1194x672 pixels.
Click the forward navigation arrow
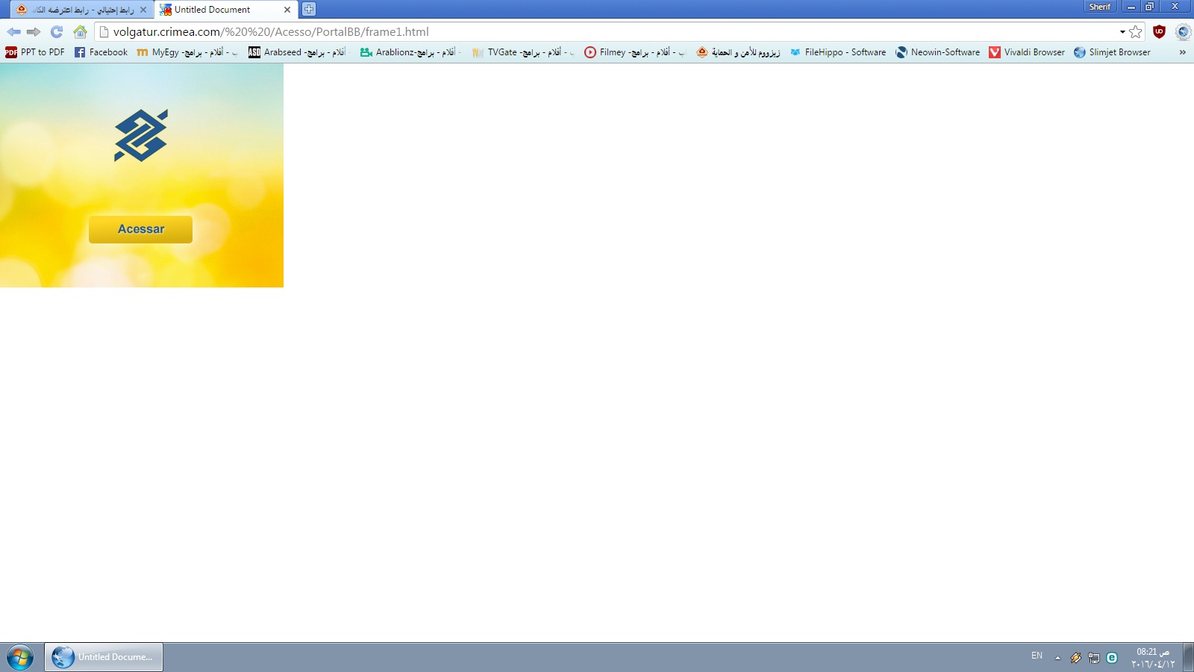(x=34, y=32)
